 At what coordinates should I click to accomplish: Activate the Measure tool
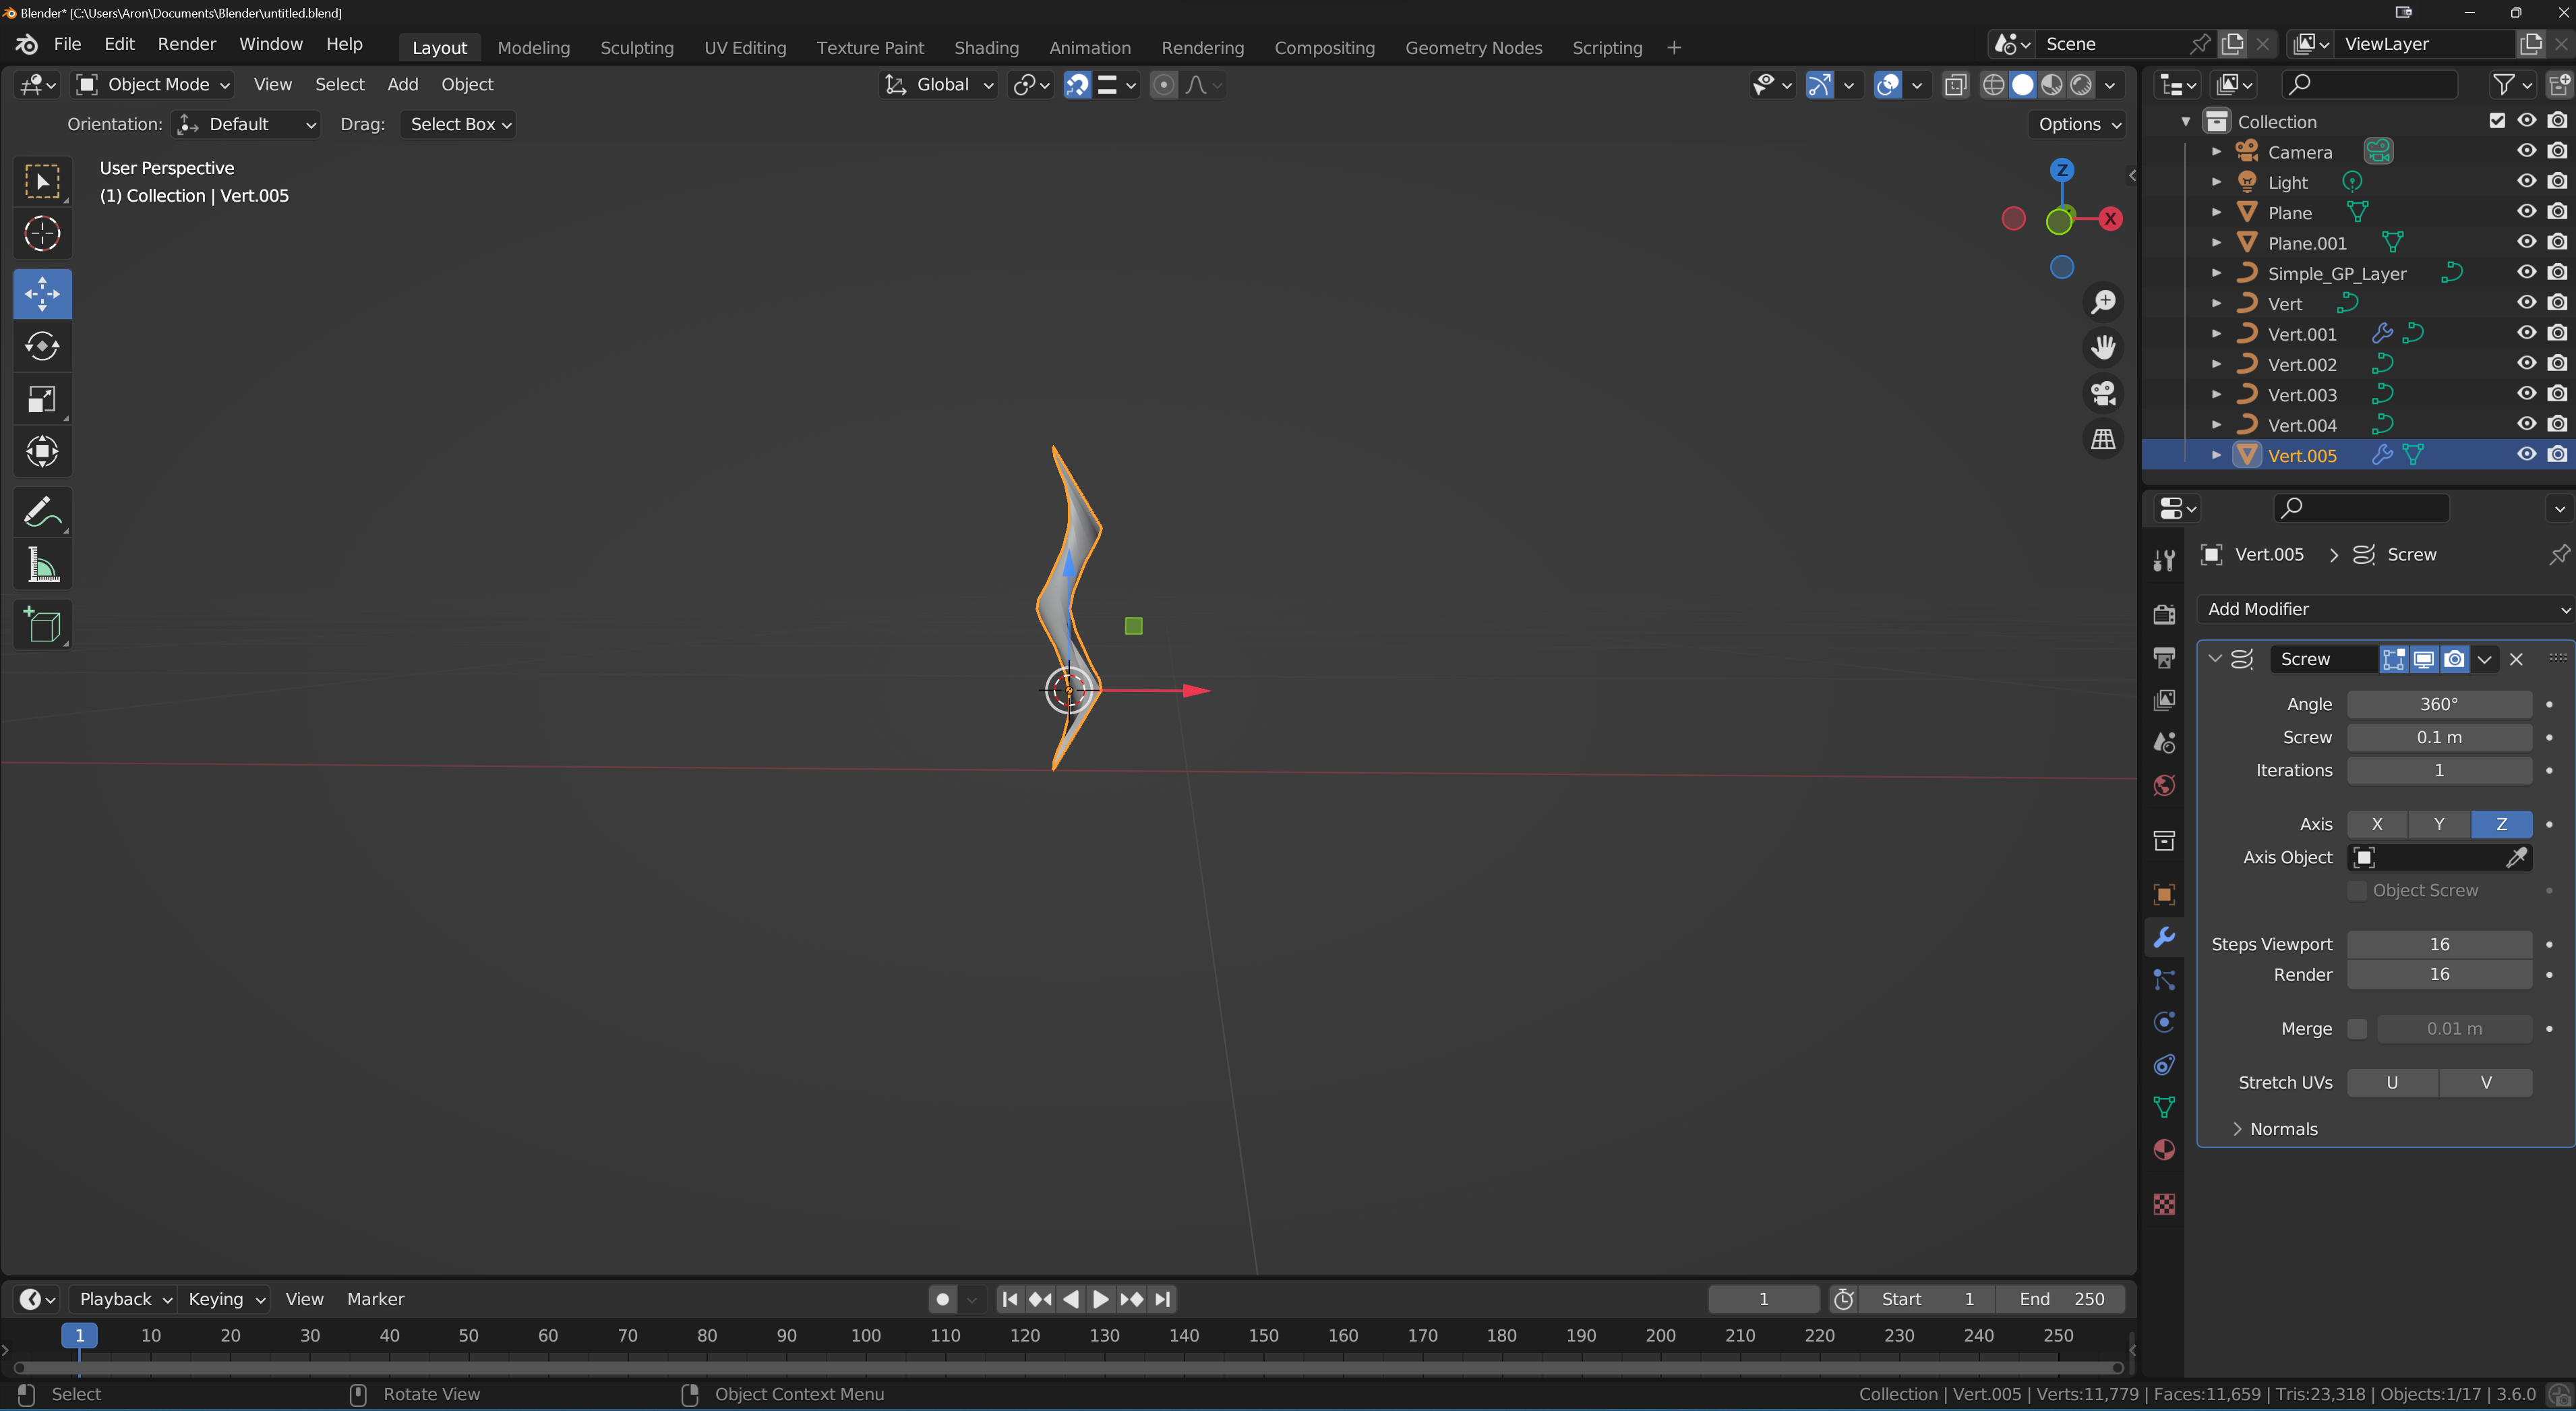coord(42,565)
